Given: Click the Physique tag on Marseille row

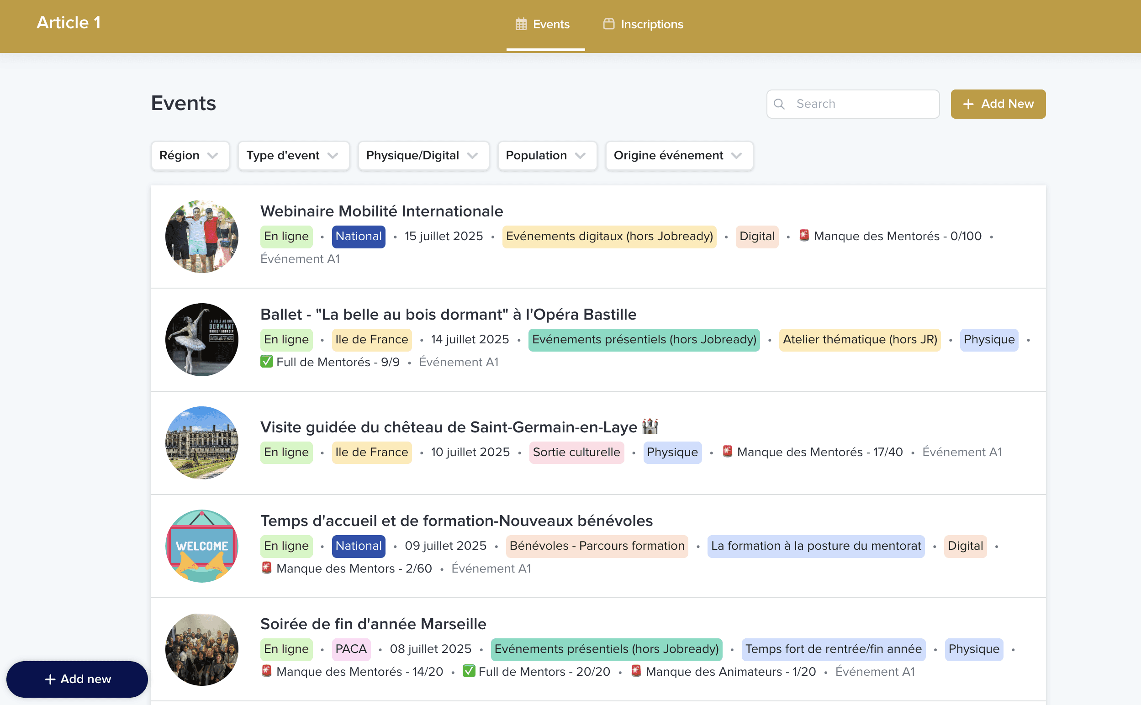Looking at the screenshot, I should pos(974,649).
